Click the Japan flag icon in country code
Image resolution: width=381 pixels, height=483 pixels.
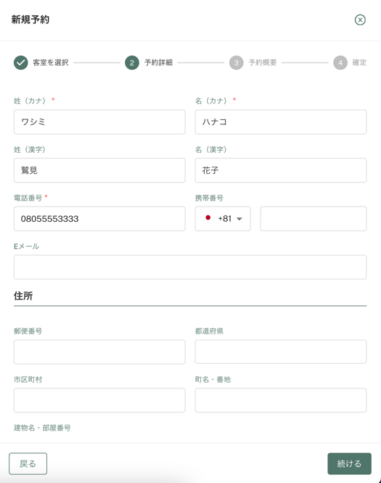pyautogui.click(x=208, y=217)
